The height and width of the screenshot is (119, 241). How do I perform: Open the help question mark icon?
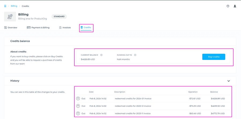pos(228,6)
